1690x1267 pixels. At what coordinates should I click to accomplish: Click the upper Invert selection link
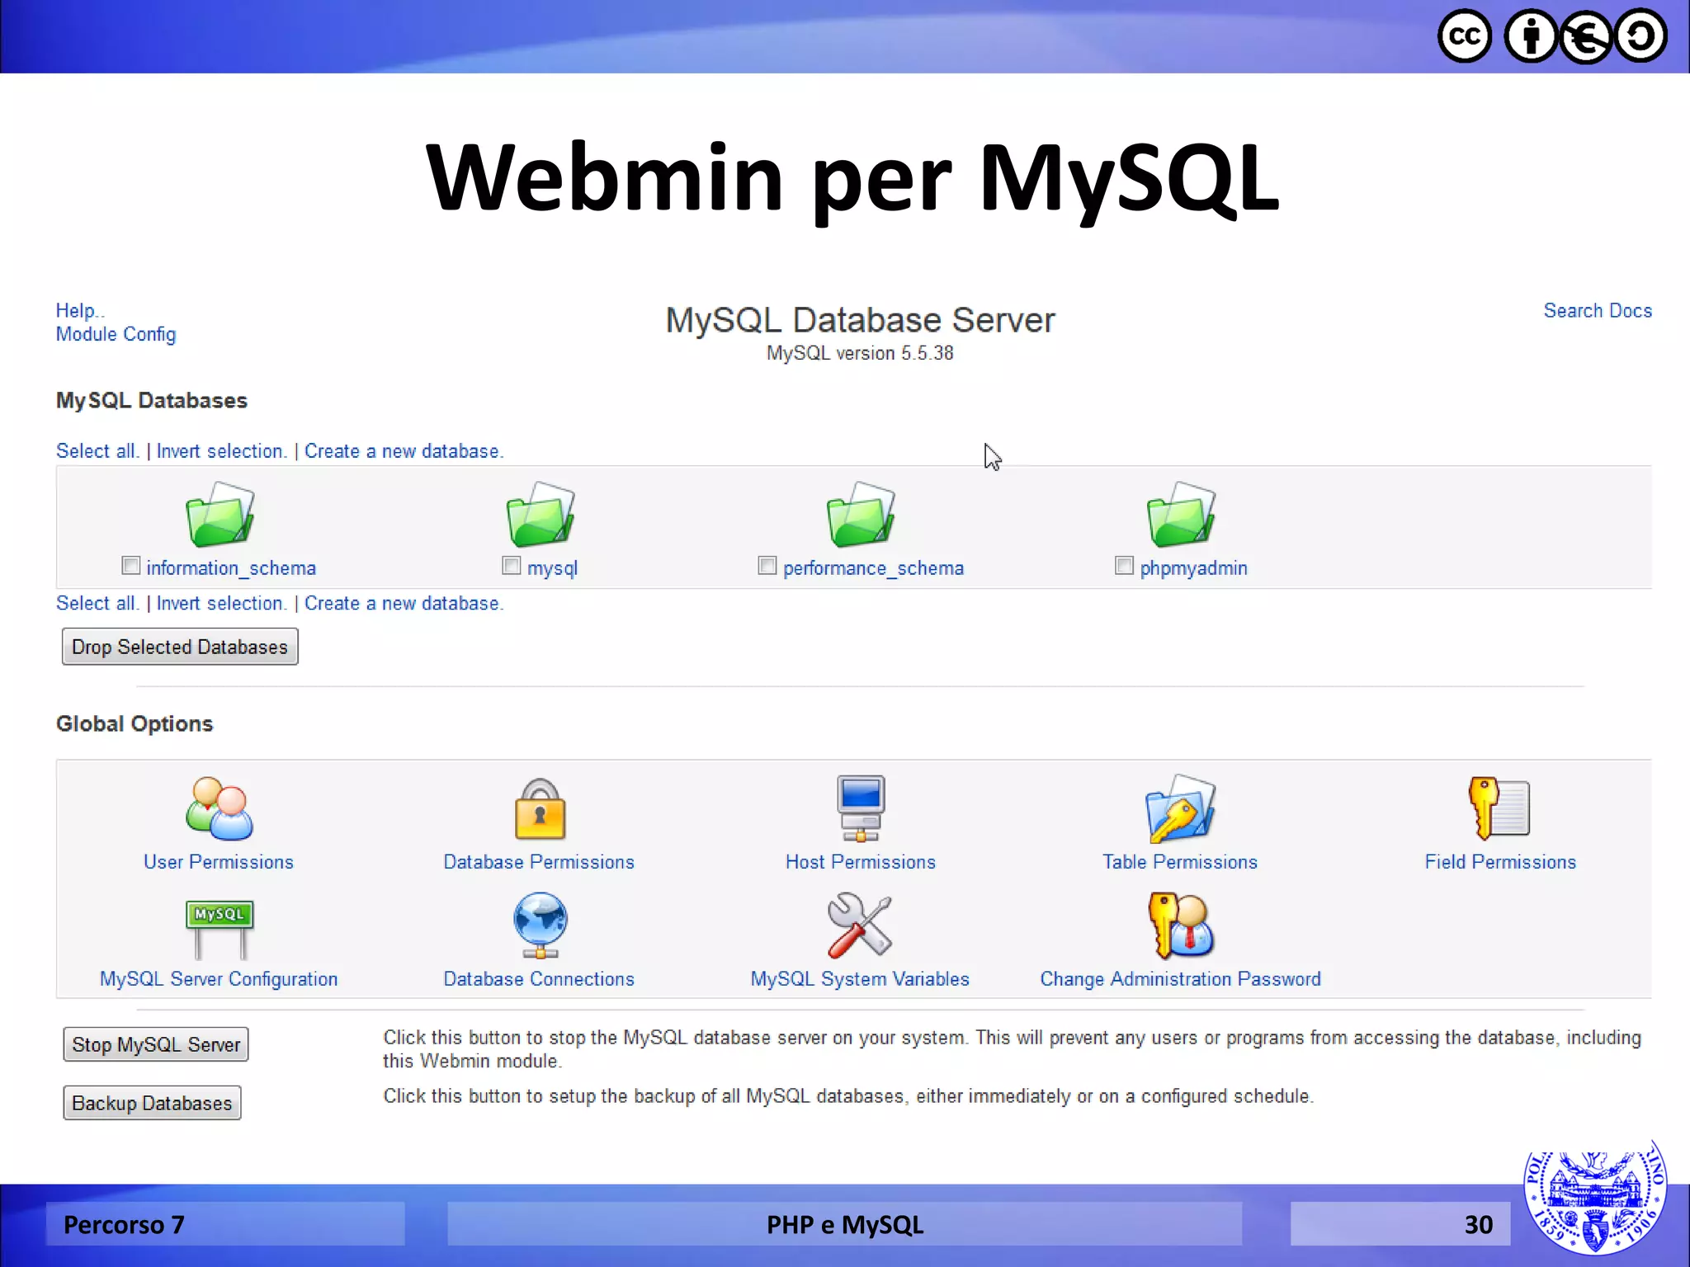click(x=222, y=451)
